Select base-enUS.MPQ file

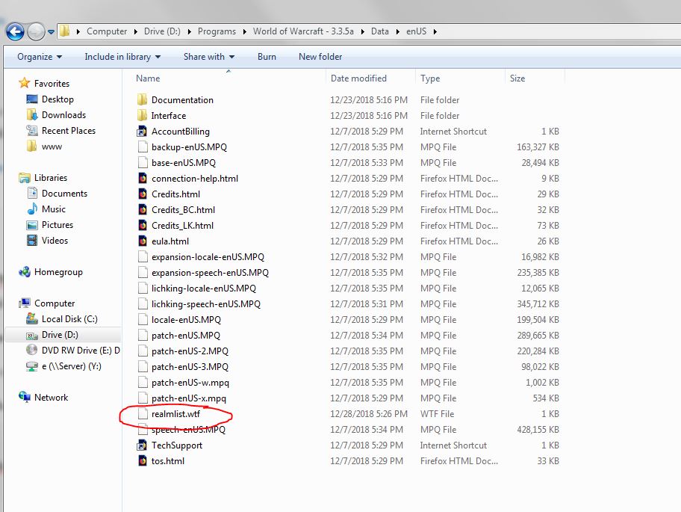tap(183, 162)
